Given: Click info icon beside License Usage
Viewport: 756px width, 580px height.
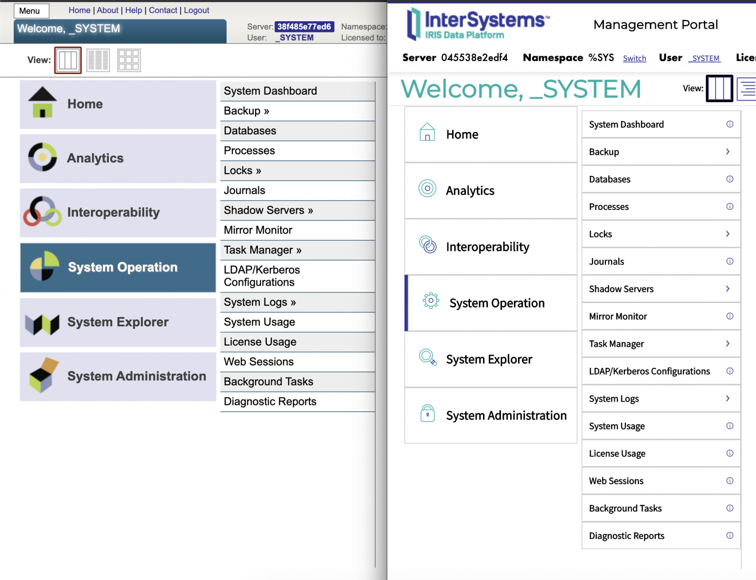Looking at the screenshot, I should point(730,453).
